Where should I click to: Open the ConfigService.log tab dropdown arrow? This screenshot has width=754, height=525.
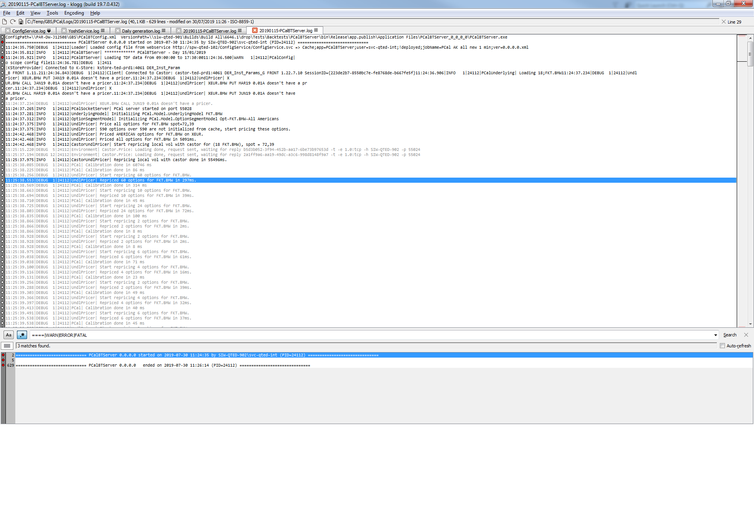coord(49,31)
